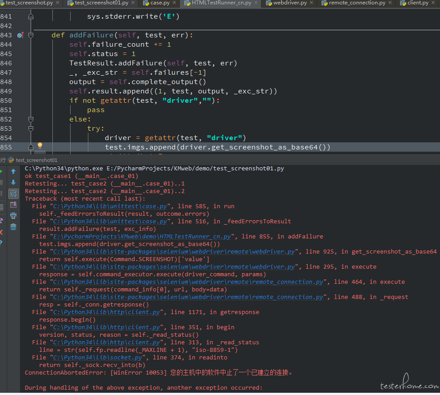Click the printer icon in the Run panel
This screenshot has width=440, height=395.
tap(13, 216)
